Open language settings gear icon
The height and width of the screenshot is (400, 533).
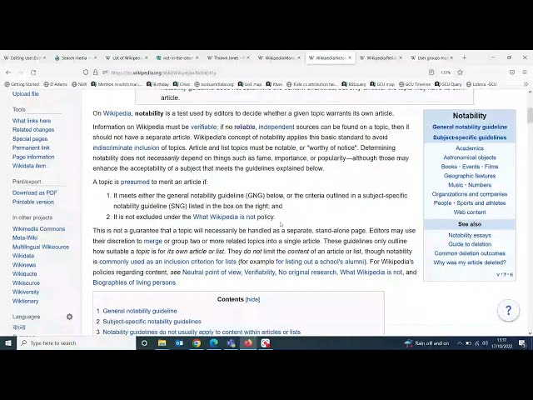click(69, 317)
